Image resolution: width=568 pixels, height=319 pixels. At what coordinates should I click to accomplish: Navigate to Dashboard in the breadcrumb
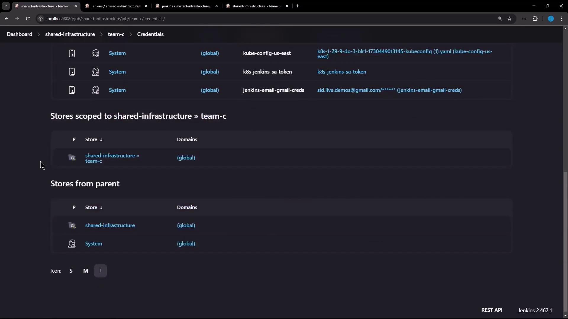click(x=20, y=34)
